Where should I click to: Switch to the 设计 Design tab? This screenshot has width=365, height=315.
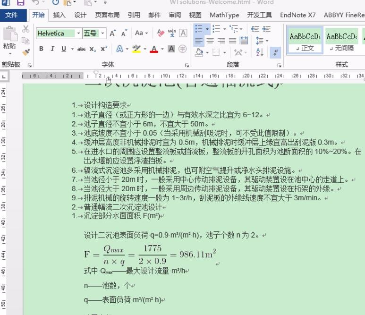coord(80,15)
